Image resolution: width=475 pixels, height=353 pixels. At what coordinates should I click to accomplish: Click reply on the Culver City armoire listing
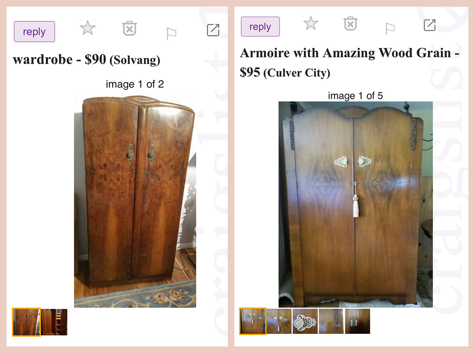pyautogui.click(x=260, y=27)
